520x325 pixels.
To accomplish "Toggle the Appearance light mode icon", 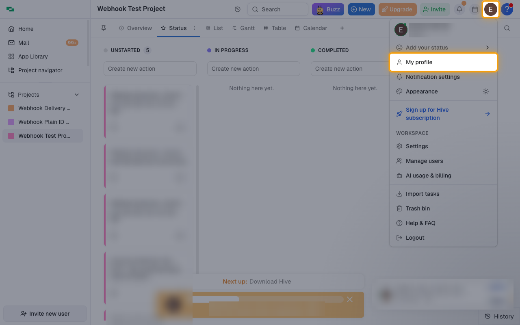I will [486, 91].
